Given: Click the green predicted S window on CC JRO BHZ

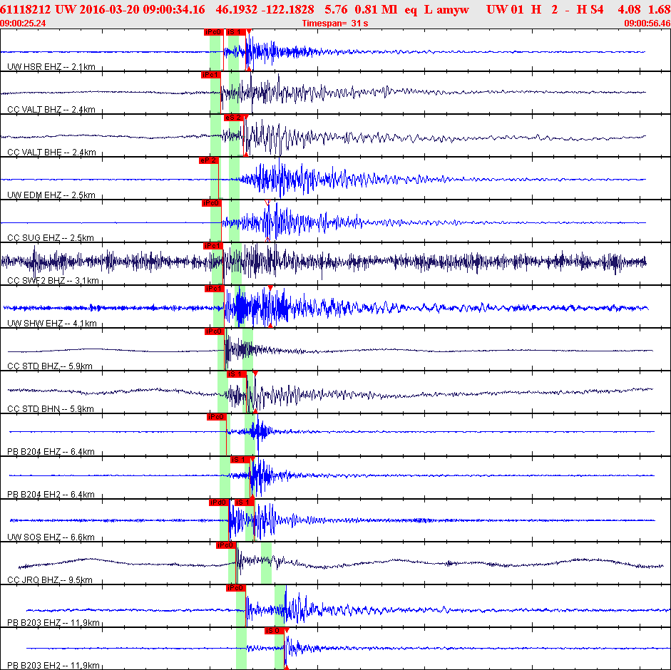Looking at the screenshot, I should pos(266,562).
